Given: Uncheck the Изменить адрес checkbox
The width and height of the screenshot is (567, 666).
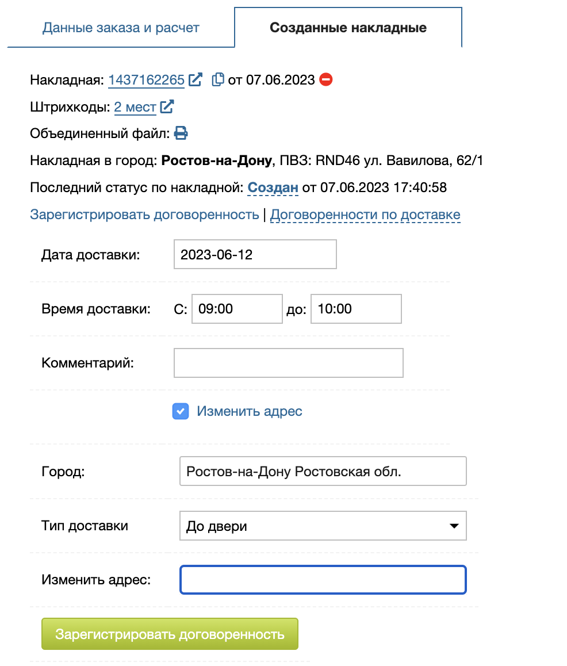Looking at the screenshot, I should [181, 411].
